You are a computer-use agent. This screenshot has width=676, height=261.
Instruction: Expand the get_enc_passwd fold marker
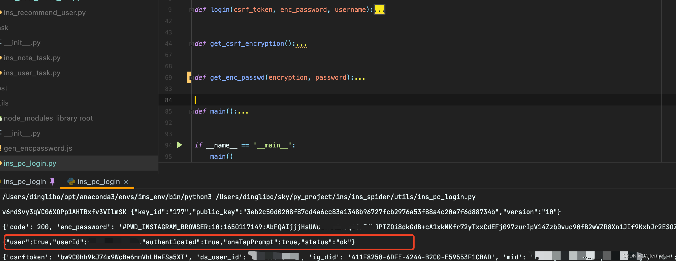click(191, 78)
